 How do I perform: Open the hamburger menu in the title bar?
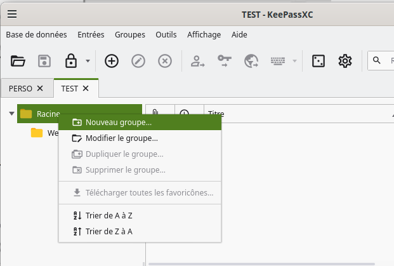coord(12,15)
